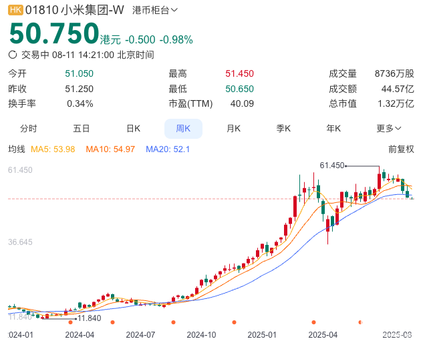Expand the 更多 chart period menu

click(389, 128)
